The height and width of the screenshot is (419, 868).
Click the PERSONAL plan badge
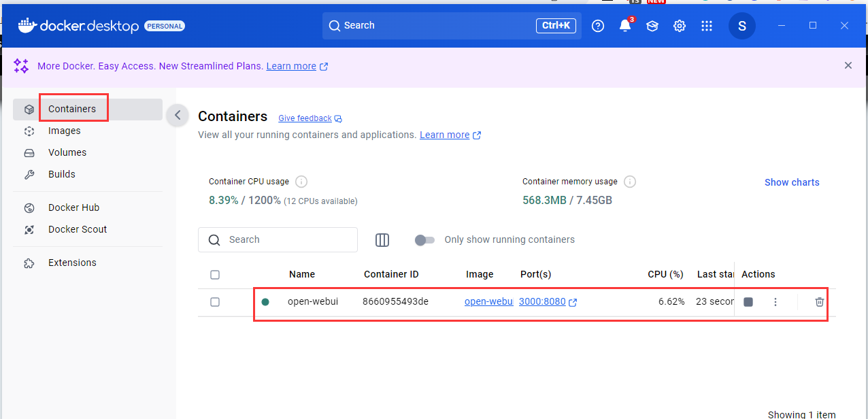coord(164,26)
